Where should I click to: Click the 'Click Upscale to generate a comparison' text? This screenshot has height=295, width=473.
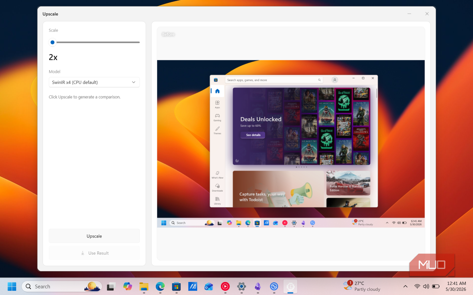(x=85, y=97)
